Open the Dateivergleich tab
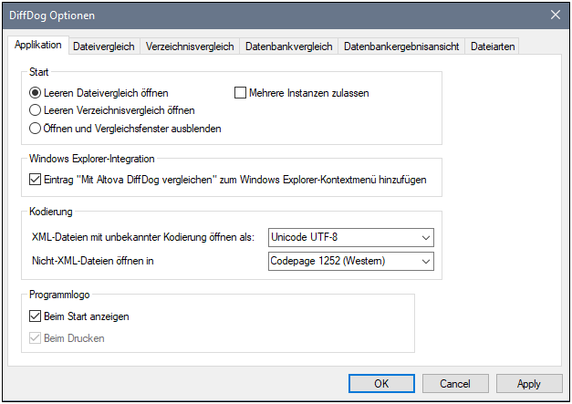This screenshot has width=572, height=404. [x=104, y=47]
